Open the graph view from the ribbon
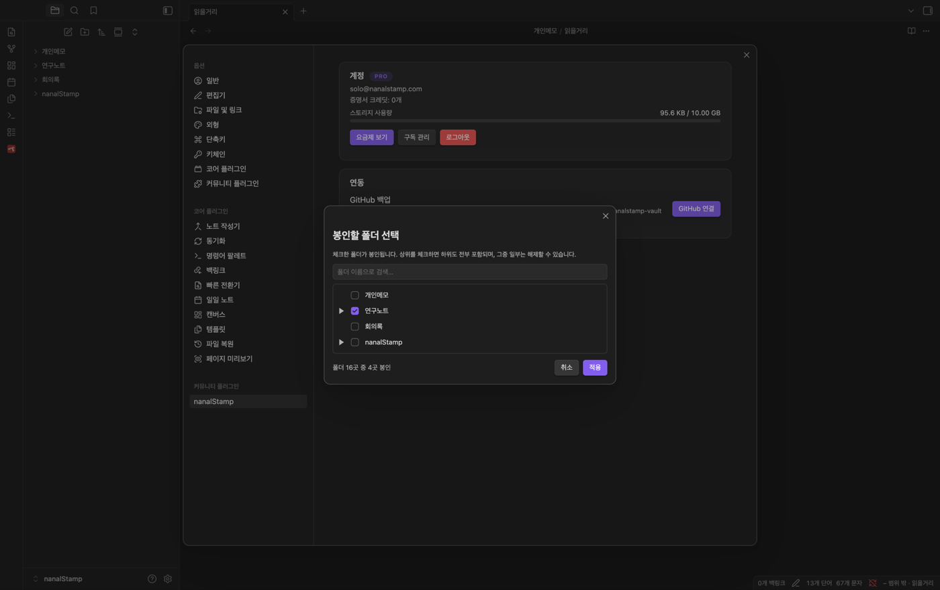 pos(11,49)
